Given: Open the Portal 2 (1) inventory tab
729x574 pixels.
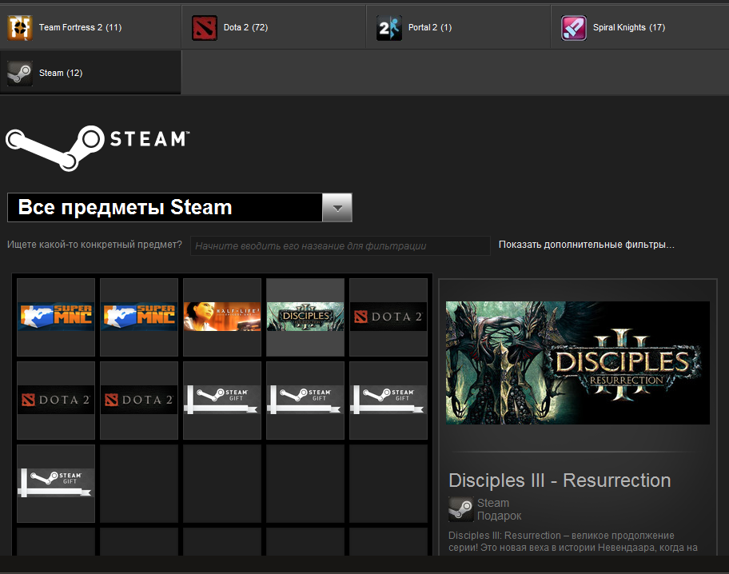Looking at the screenshot, I should (x=458, y=27).
